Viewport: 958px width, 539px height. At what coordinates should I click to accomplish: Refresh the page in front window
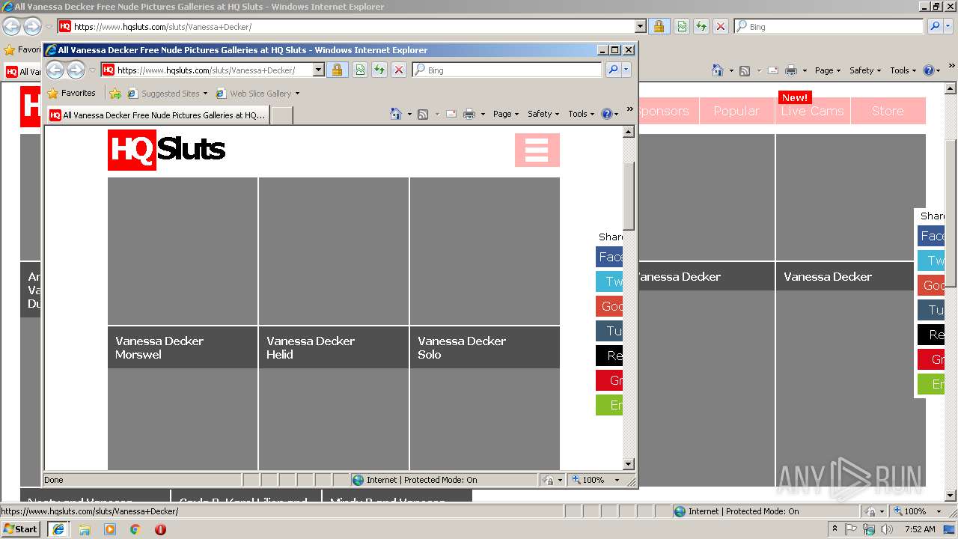[x=379, y=70]
